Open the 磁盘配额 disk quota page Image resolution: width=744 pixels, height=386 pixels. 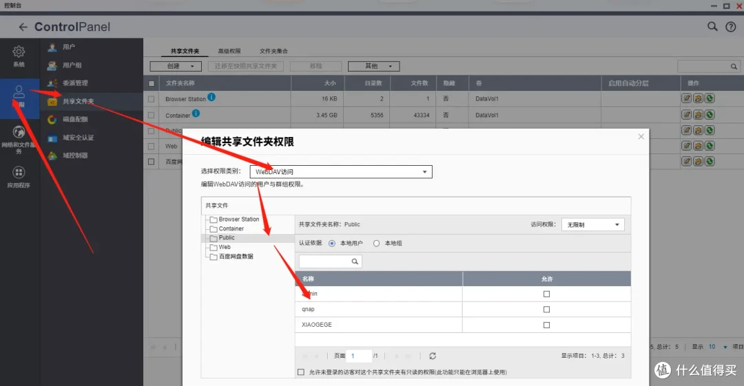point(75,120)
